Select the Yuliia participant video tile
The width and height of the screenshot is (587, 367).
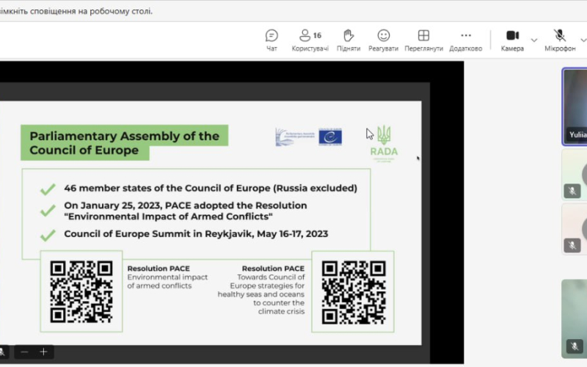[x=575, y=106]
